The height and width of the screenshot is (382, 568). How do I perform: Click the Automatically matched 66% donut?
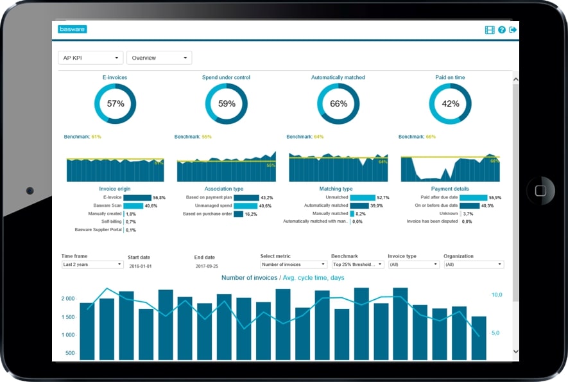338,103
